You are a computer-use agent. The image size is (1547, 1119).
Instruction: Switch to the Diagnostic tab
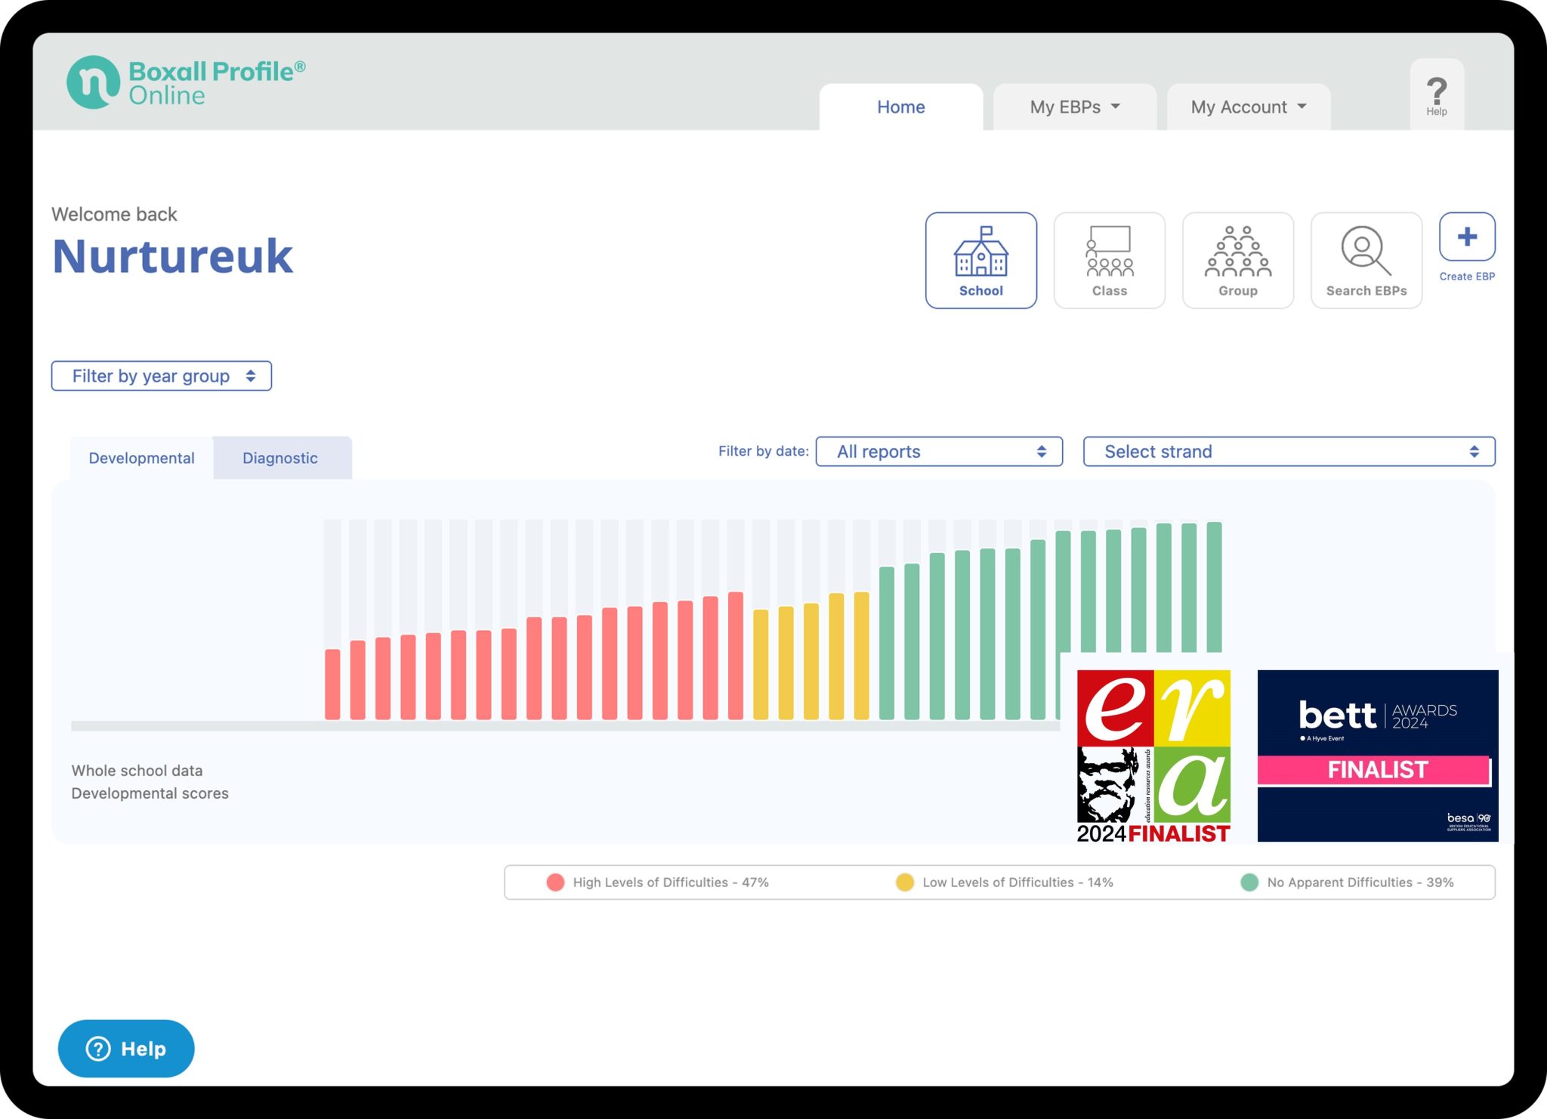click(280, 458)
